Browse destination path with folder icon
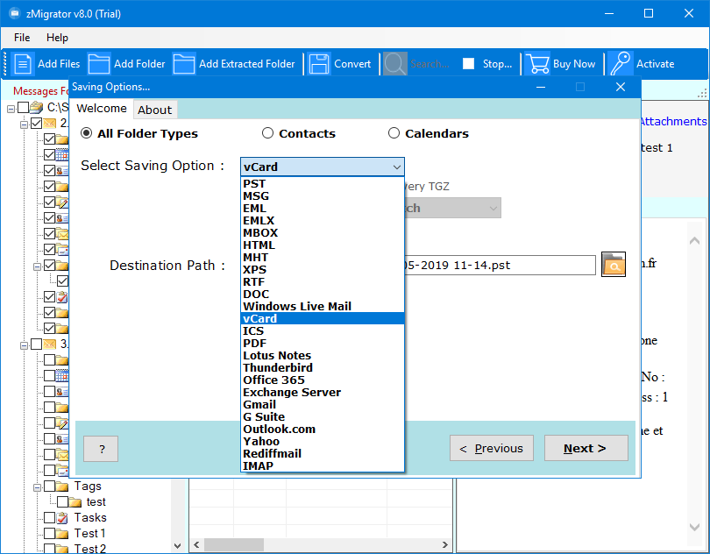Viewport: 710px width, 554px height. 613,265
